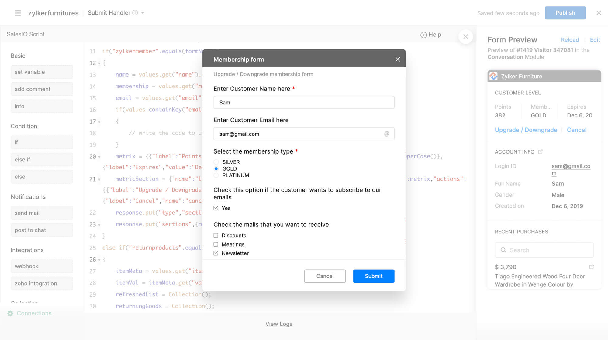Select the PLATINUM membership type
This screenshot has height=340, width=608.
[216, 175]
